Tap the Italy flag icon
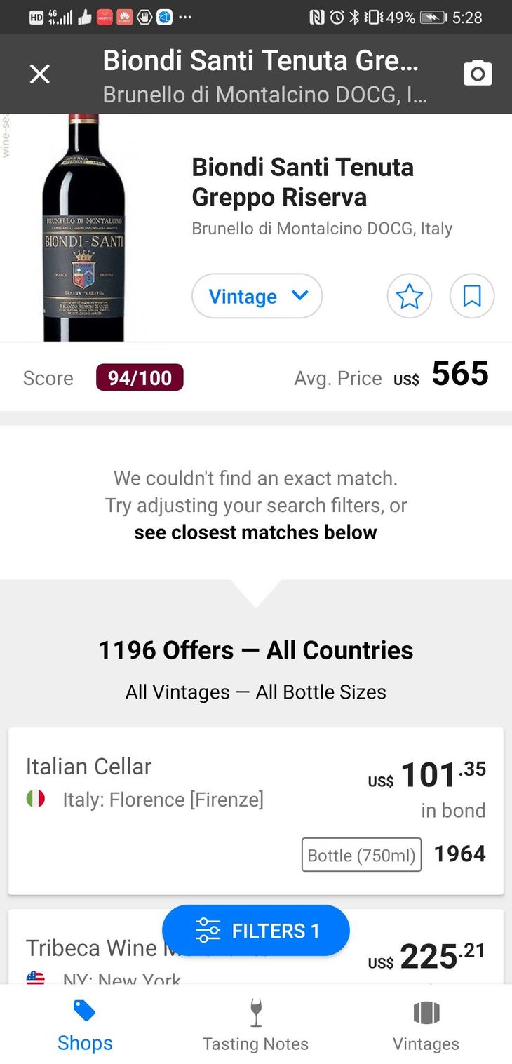Viewport: 512px width, 1064px height. (35, 799)
